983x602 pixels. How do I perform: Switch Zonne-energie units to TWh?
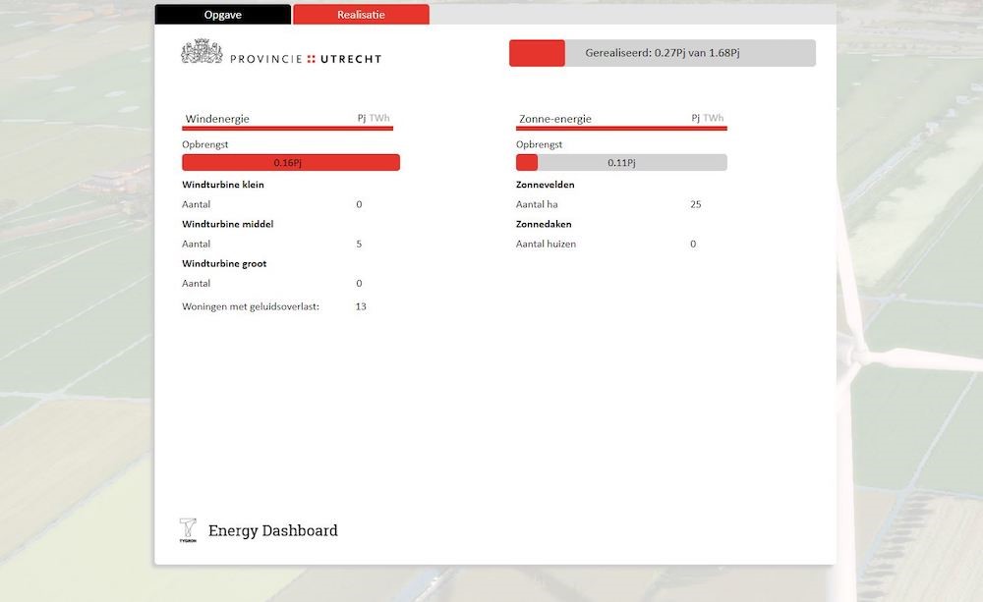tap(714, 118)
